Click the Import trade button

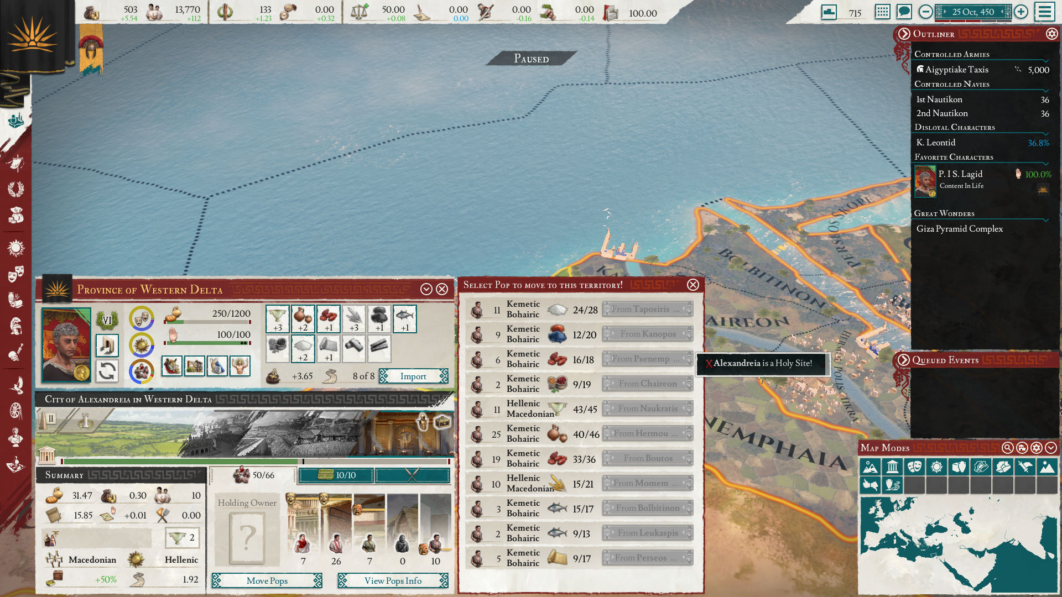[413, 376]
